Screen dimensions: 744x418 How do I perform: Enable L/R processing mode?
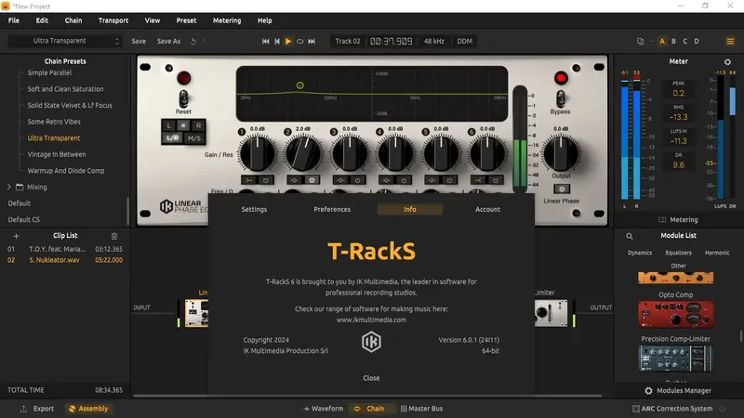[x=172, y=137]
